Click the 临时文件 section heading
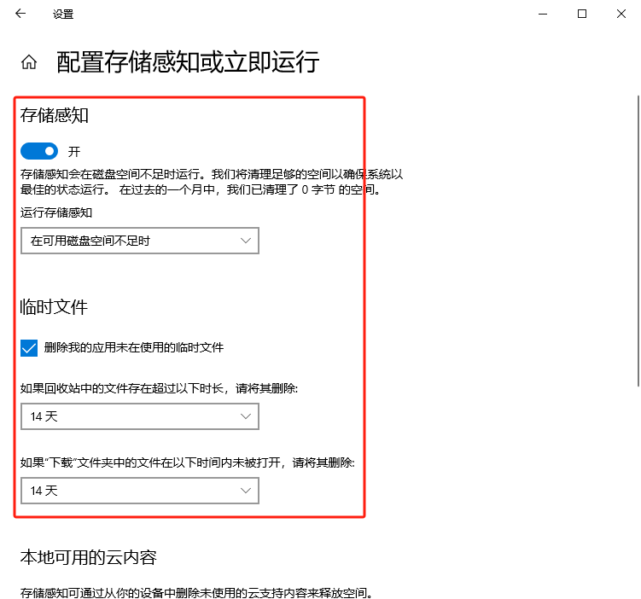The height and width of the screenshot is (599, 641). (x=54, y=307)
